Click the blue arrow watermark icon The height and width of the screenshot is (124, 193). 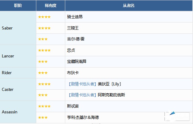173,114
